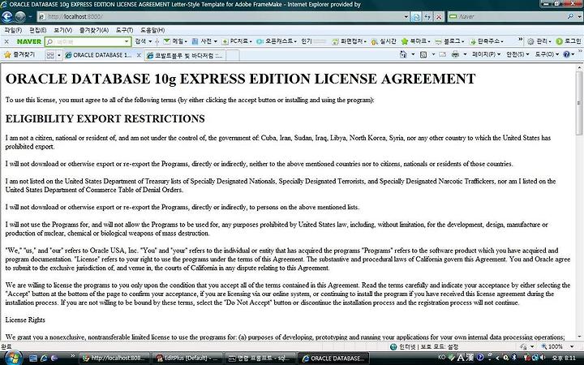Open the Naver toolbar 사전 dictionary button
Screen dimensions: 584x365
[x=204, y=41]
